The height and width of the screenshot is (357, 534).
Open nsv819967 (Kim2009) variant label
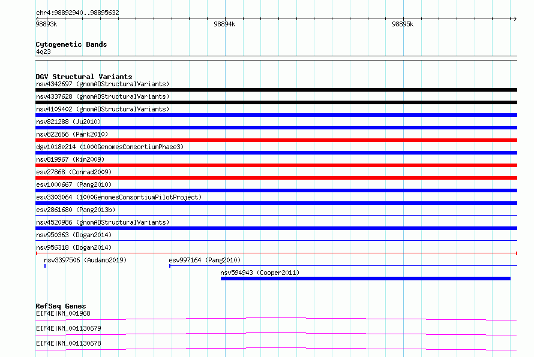coord(70,159)
